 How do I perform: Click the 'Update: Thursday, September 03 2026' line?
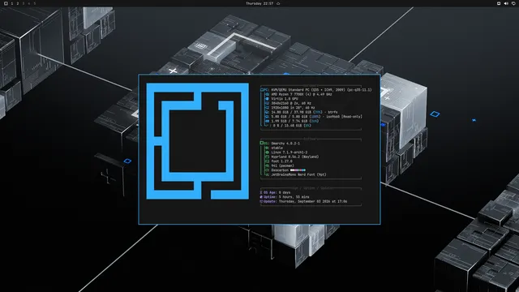303,201
